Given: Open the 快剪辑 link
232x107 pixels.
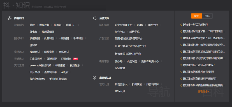Looking at the screenshot, I should click(57, 25).
